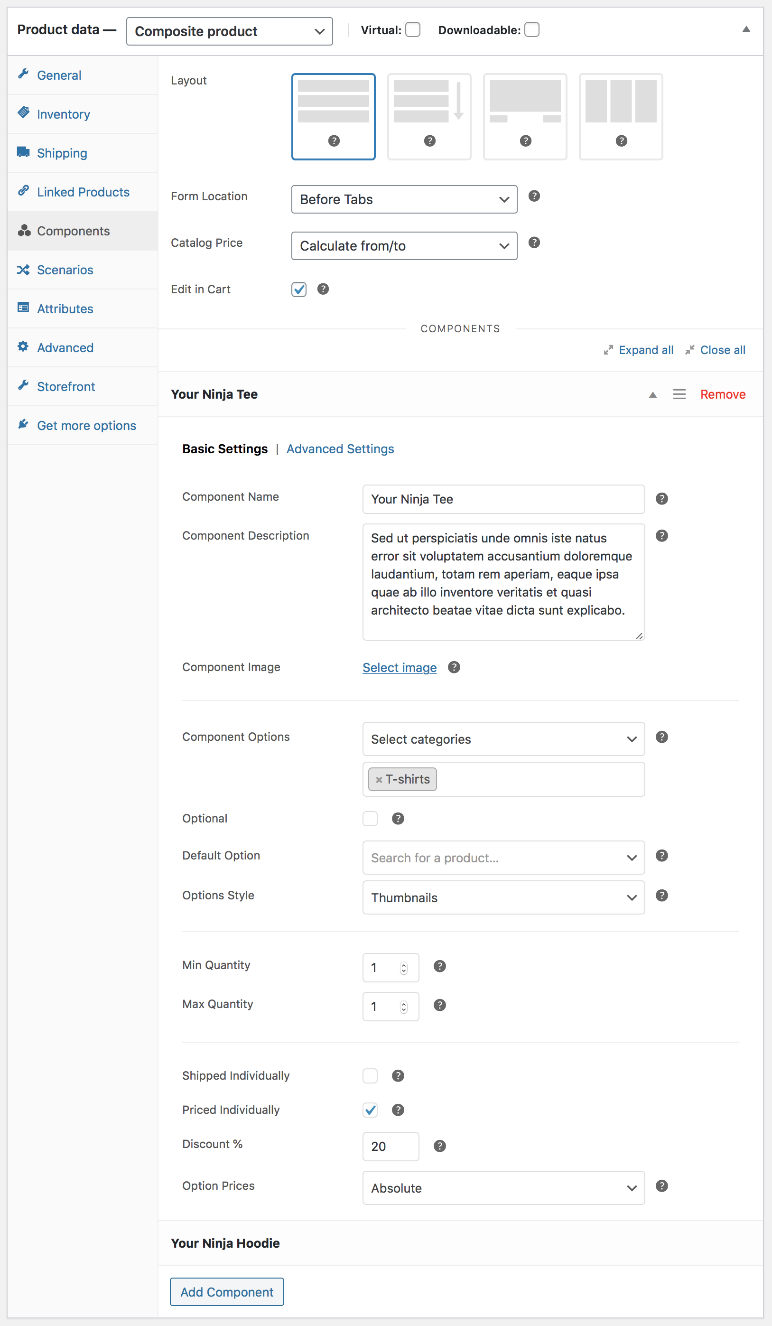Remove the T-shirts category tag
Image resolution: width=772 pixels, height=1326 pixels.
coord(380,779)
